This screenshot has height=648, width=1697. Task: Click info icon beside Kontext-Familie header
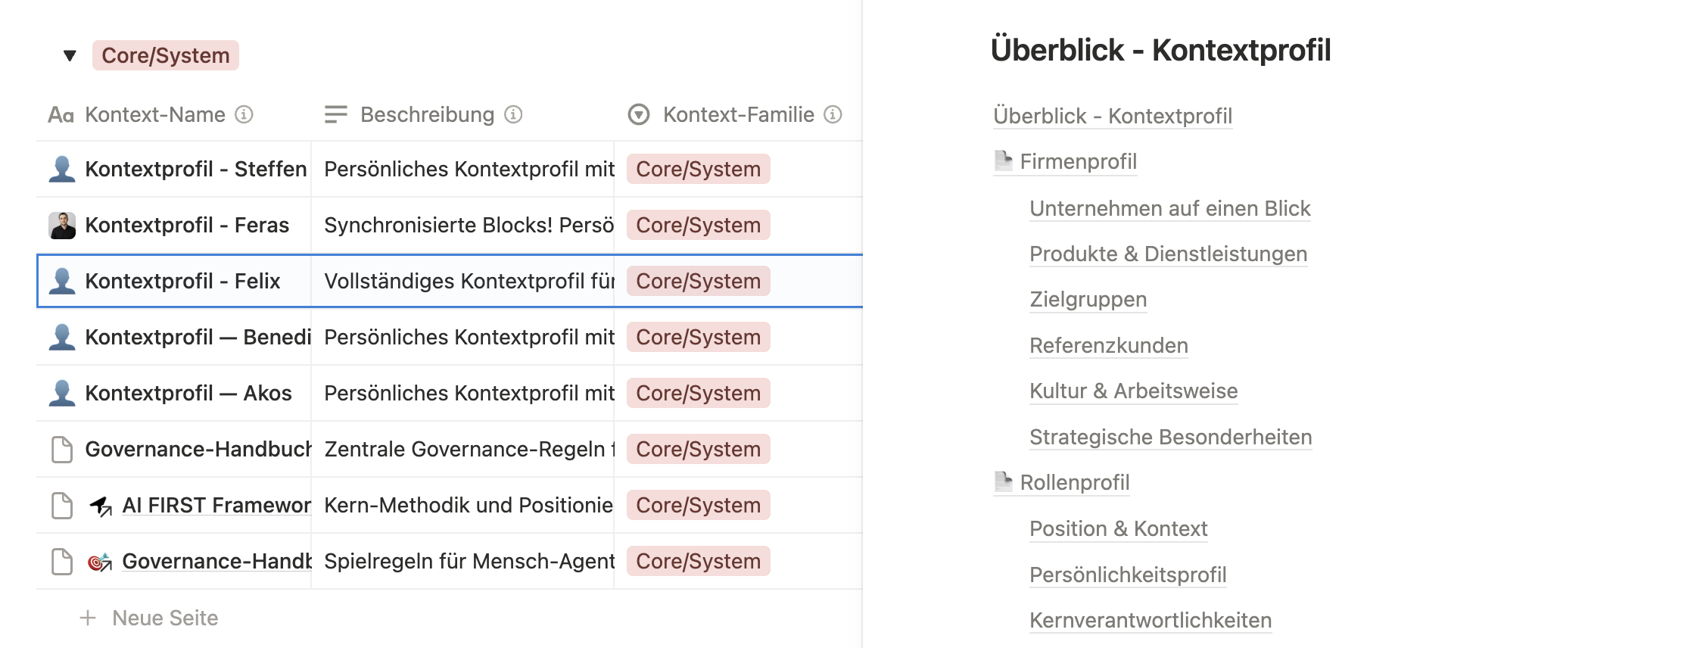tap(833, 114)
